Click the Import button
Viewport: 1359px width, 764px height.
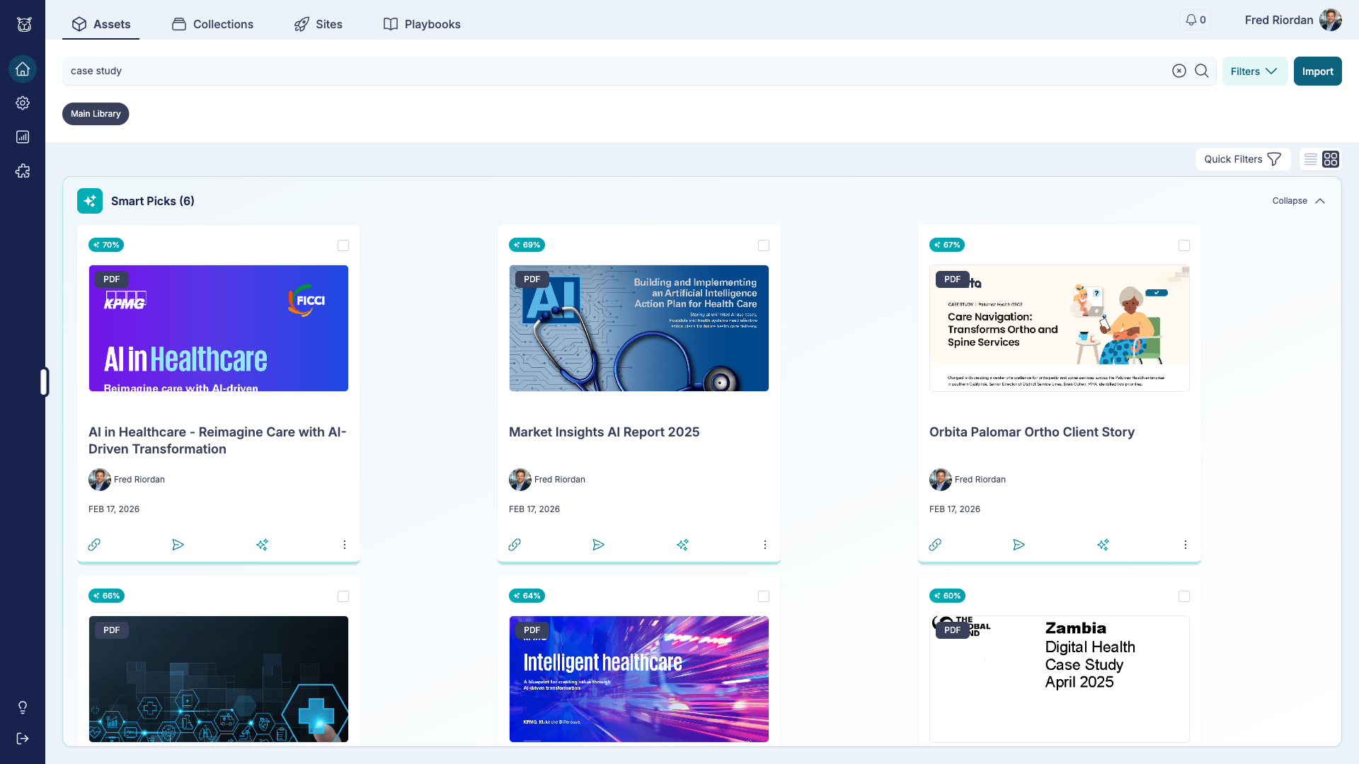click(x=1317, y=71)
